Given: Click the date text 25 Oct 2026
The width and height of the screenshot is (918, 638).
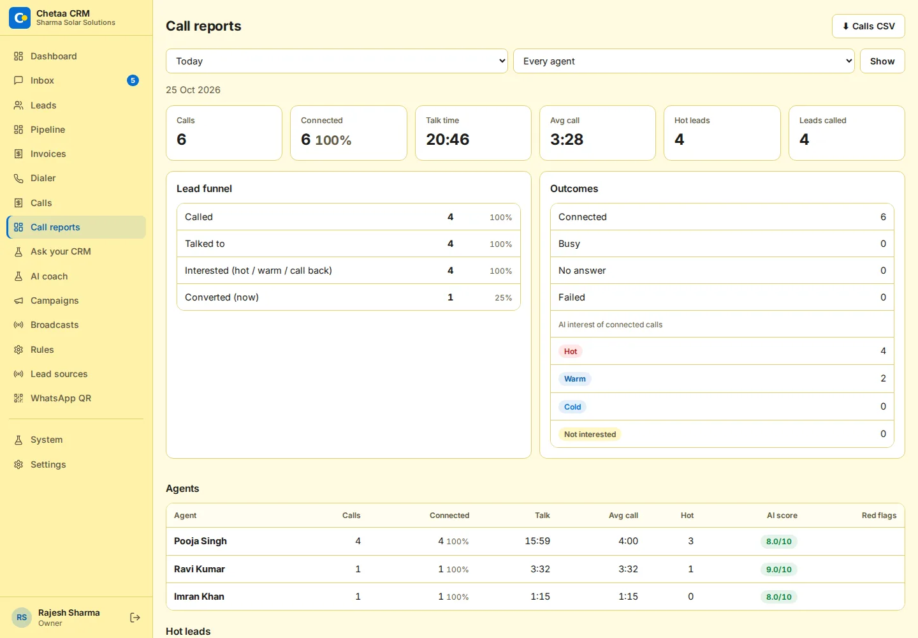Looking at the screenshot, I should coord(193,90).
